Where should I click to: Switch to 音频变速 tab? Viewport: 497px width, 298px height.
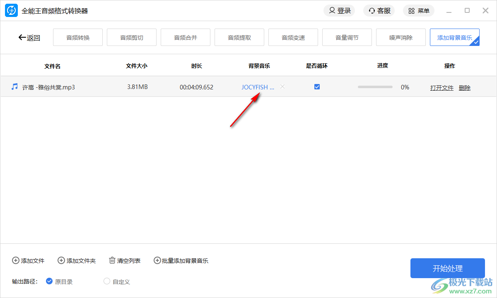(x=293, y=37)
